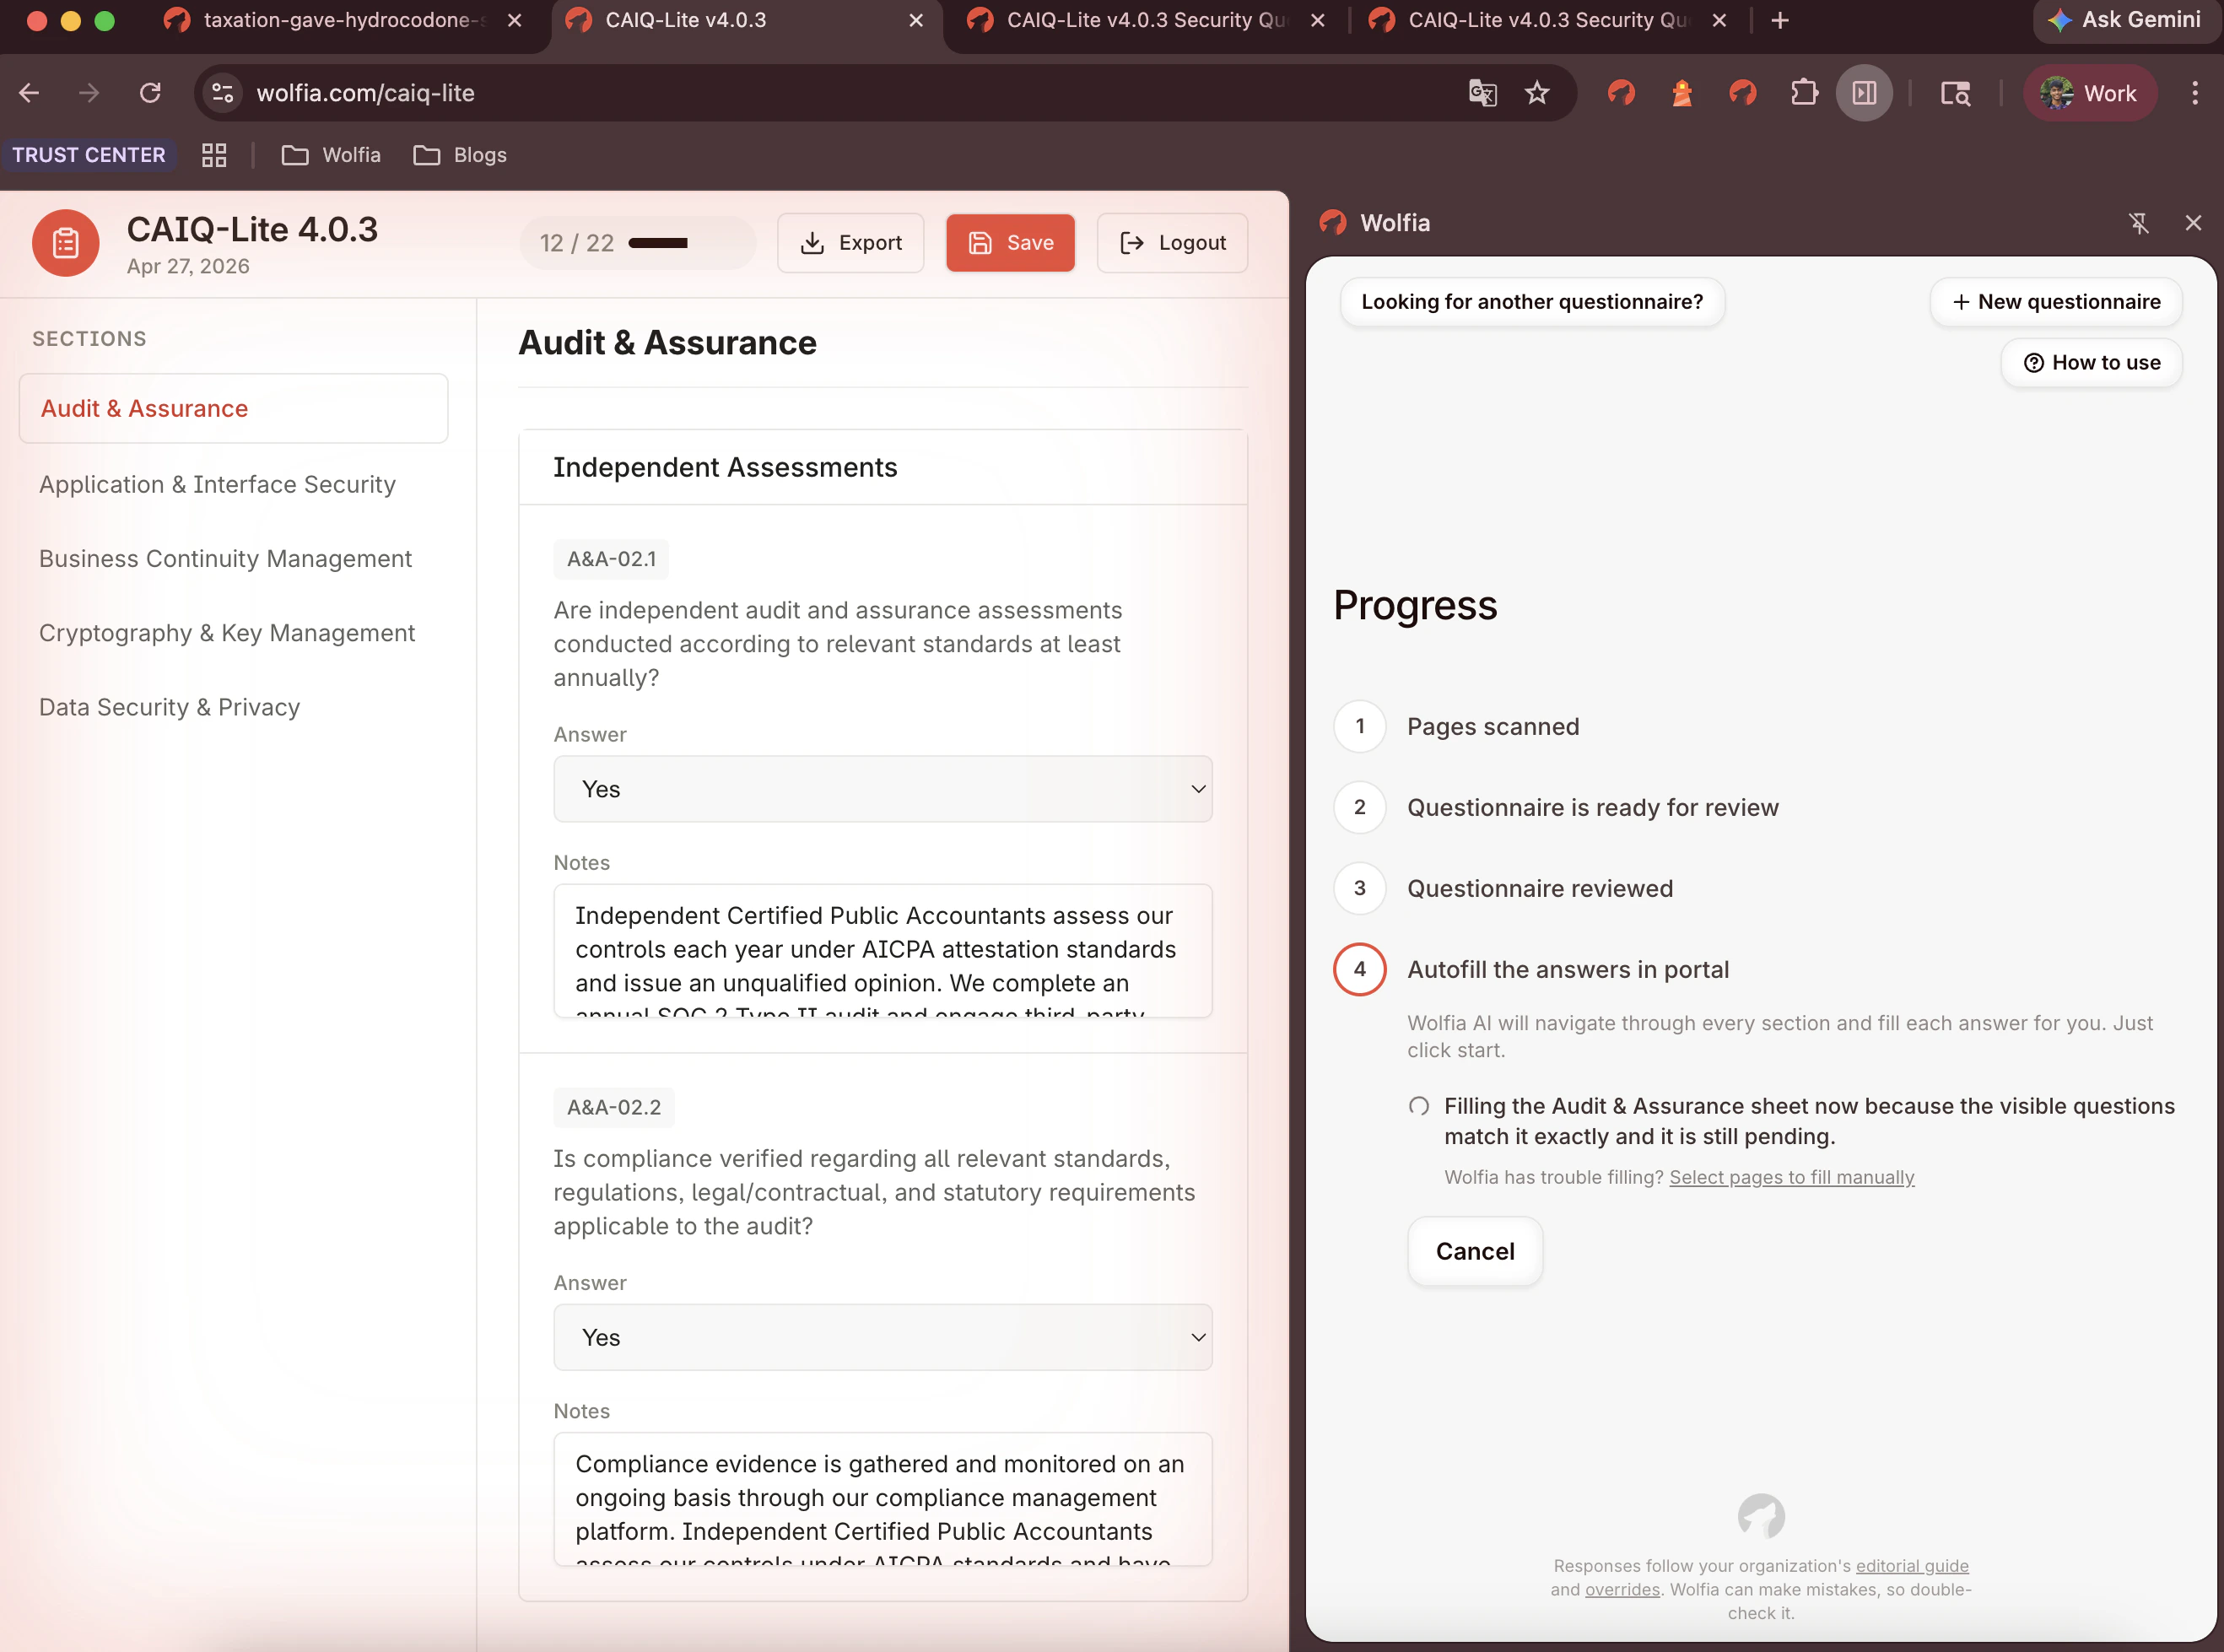Click into the A&A-02.1 Notes text area
2224x1652 pixels.
pos(882,950)
